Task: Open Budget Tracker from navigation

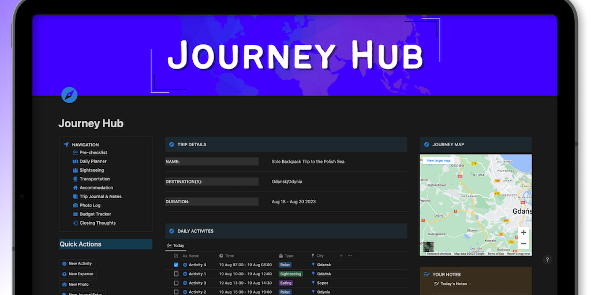Action: point(95,214)
